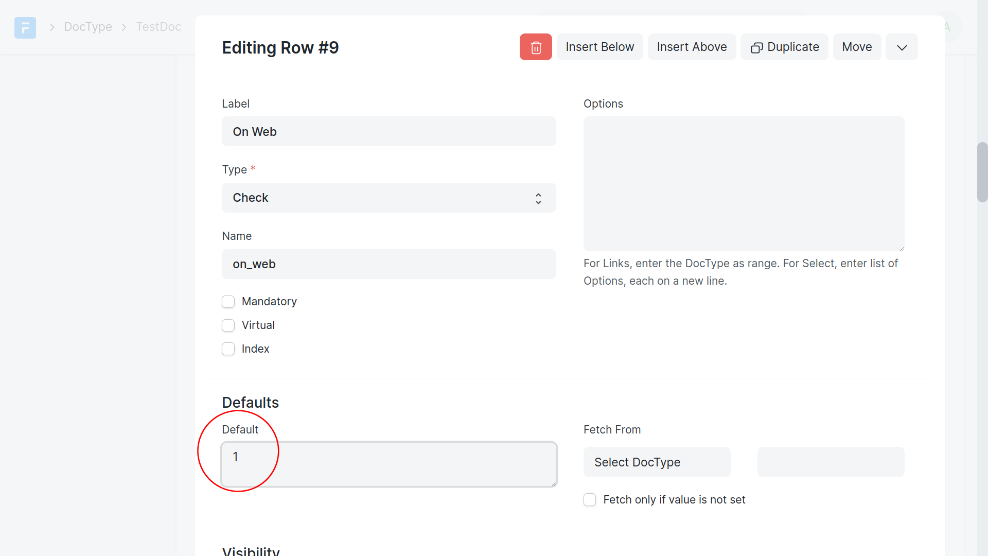Focus the Name field with on_web
This screenshot has width=988, height=556.
tap(389, 264)
